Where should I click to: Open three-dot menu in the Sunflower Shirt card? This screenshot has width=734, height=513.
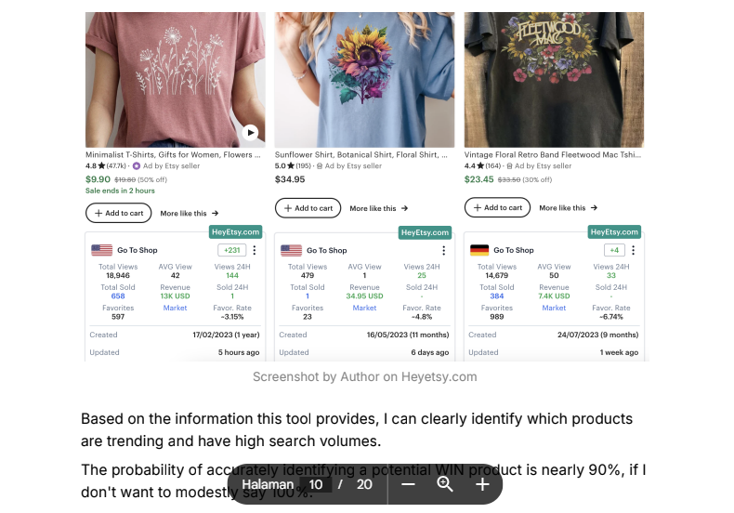click(x=444, y=250)
